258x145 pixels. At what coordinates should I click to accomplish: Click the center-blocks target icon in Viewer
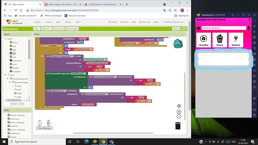(179, 106)
